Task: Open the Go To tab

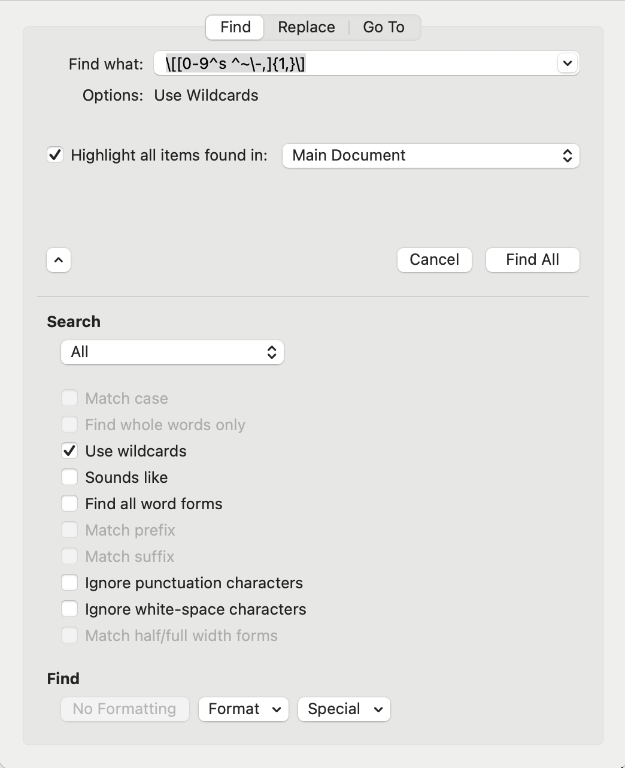Action: pyautogui.click(x=384, y=28)
